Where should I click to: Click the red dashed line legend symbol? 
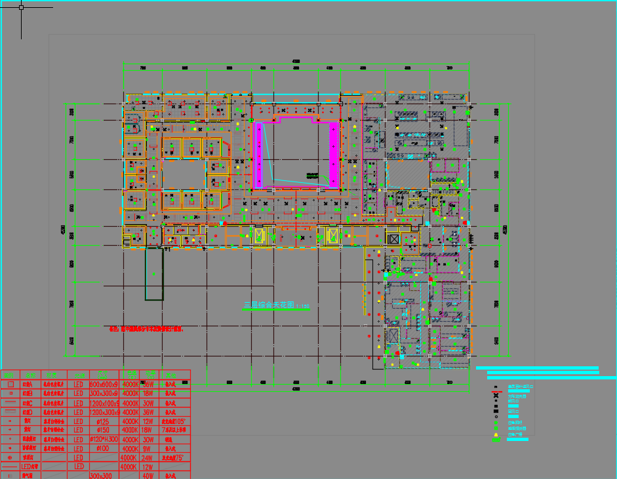[497, 392]
